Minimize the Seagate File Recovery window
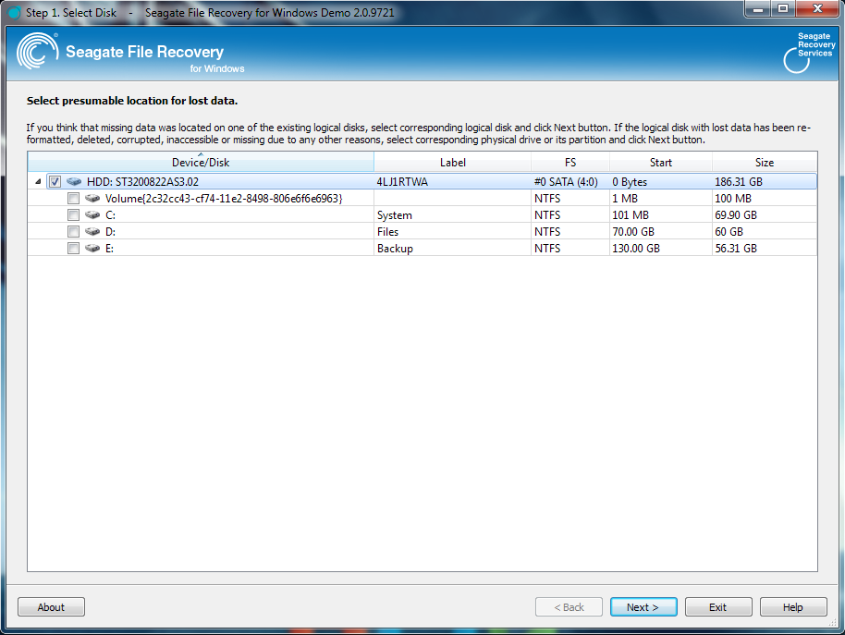Viewport: 845px width, 635px height. point(758,8)
